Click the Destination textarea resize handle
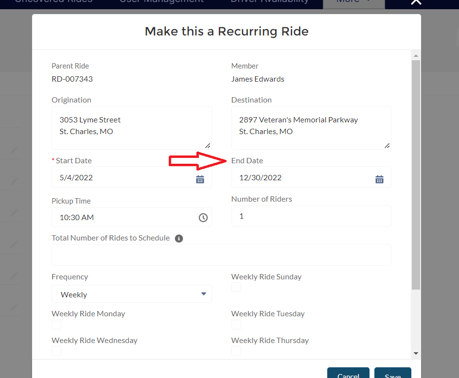The image size is (459, 378). (387, 145)
